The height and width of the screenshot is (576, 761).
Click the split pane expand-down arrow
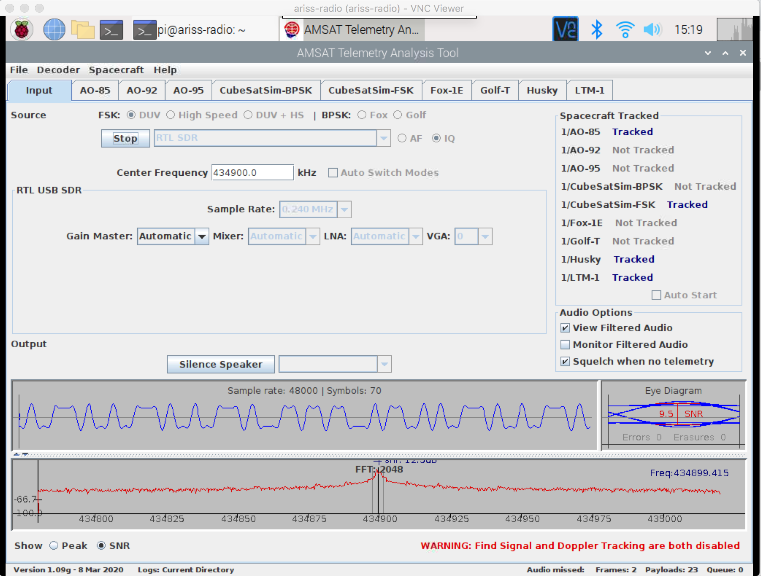pyautogui.click(x=25, y=454)
